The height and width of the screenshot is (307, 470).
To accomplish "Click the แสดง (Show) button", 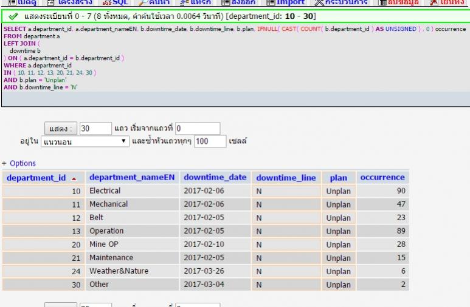I will (x=61, y=129).
